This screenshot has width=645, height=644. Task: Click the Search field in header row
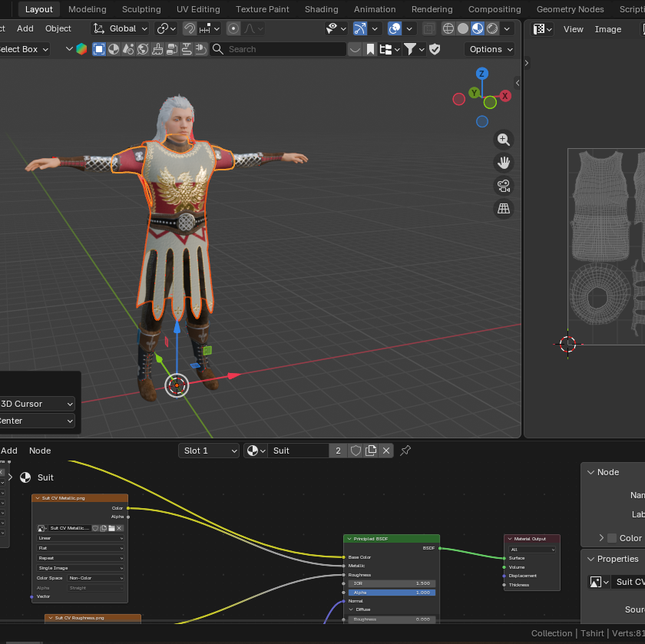[x=278, y=49]
